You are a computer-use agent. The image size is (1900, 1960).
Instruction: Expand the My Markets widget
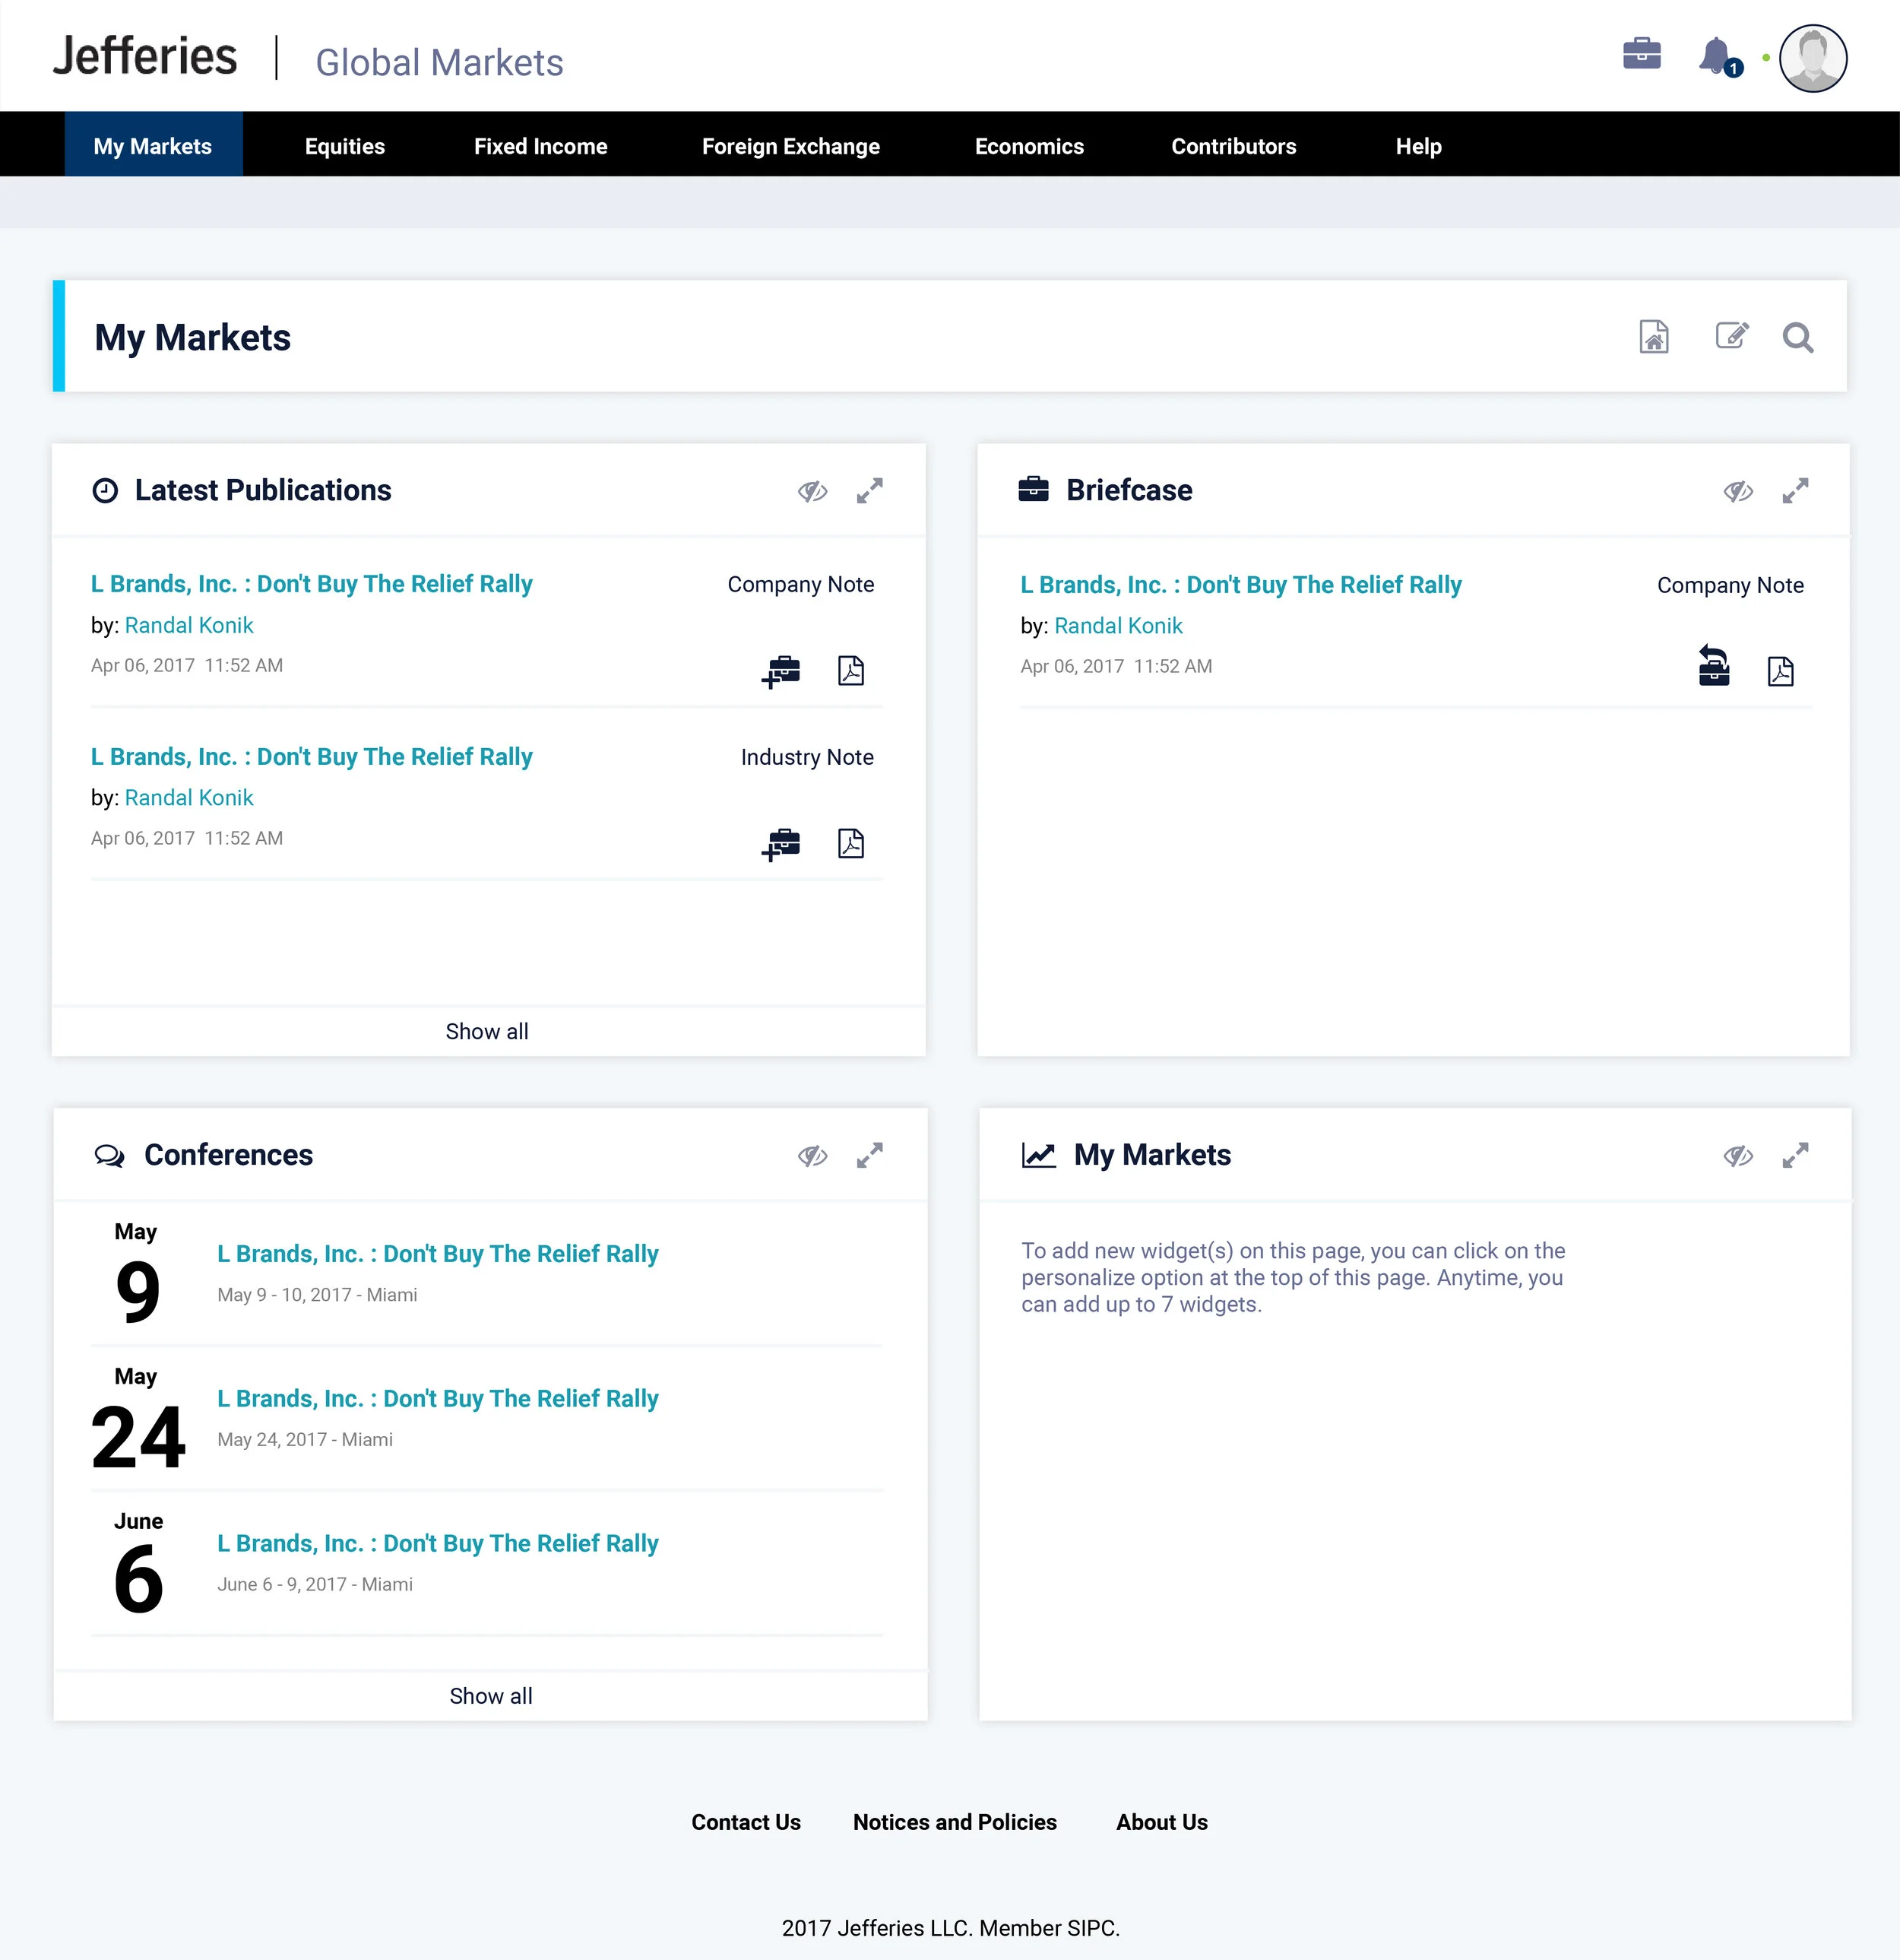point(1795,1156)
